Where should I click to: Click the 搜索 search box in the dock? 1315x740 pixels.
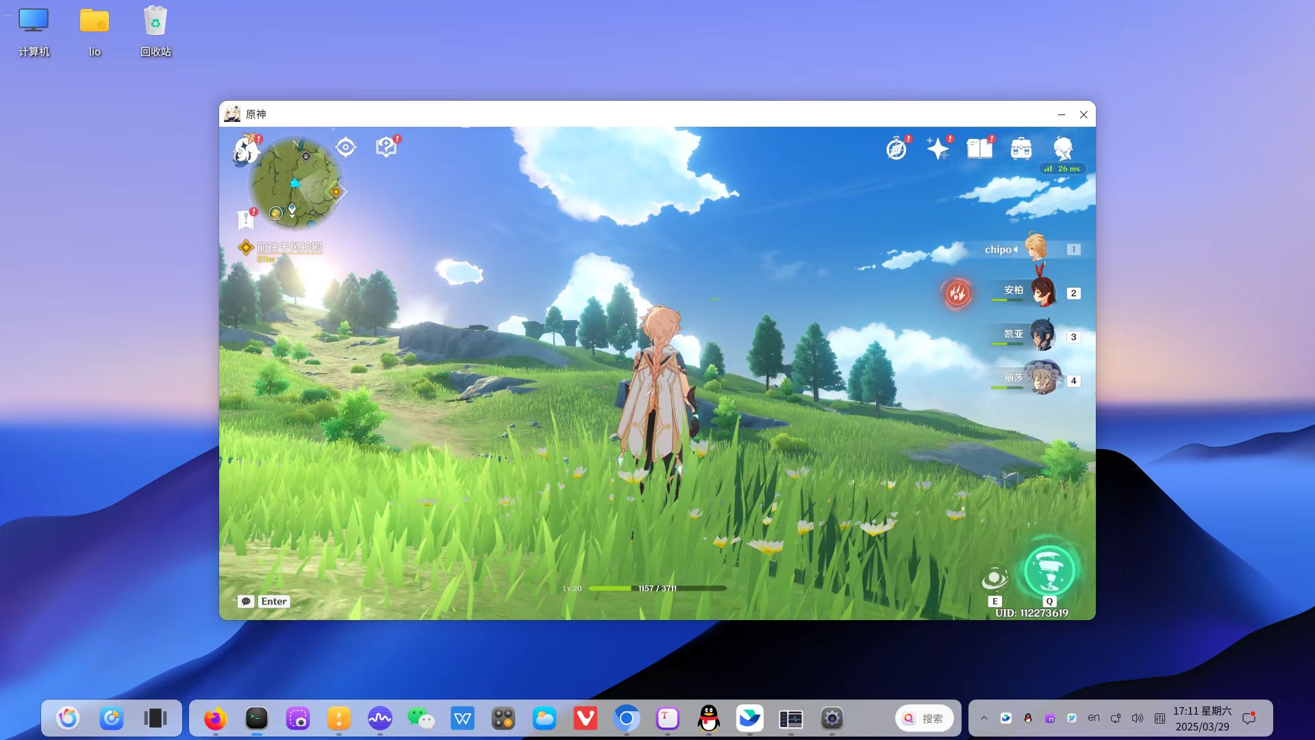click(x=925, y=718)
